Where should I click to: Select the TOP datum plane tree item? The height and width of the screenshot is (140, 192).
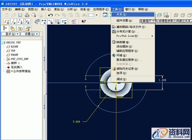13,51
